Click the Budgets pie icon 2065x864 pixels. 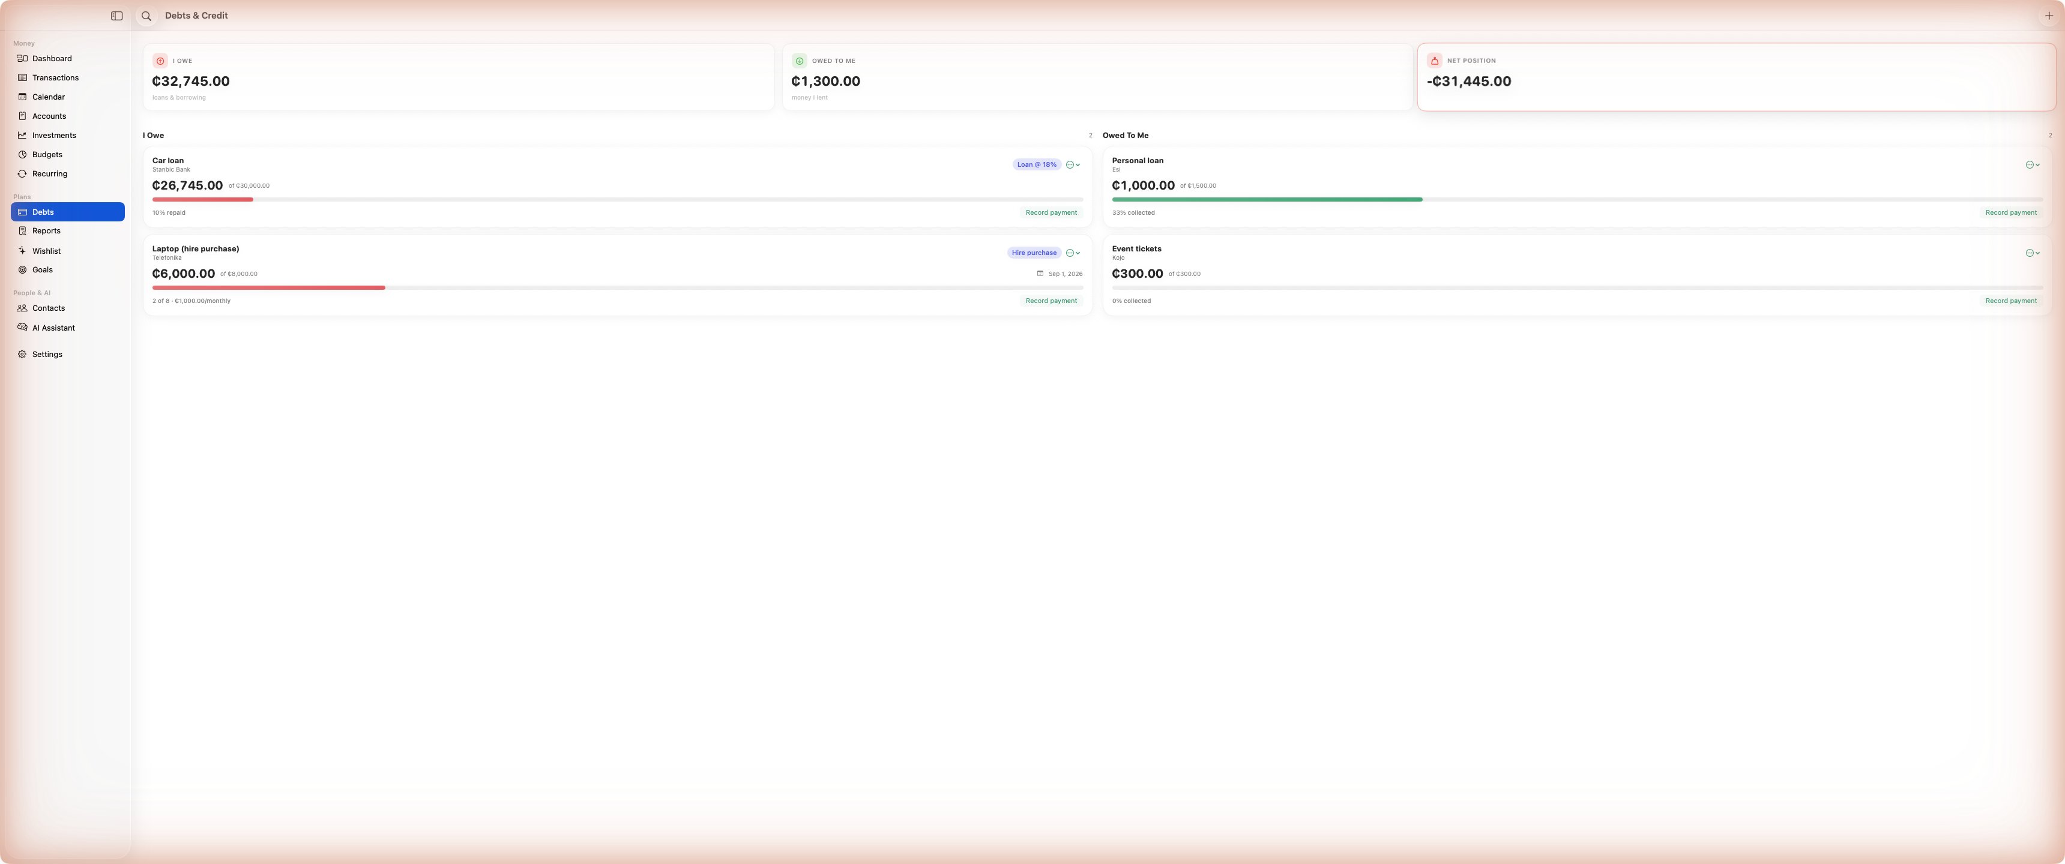pyautogui.click(x=22, y=155)
